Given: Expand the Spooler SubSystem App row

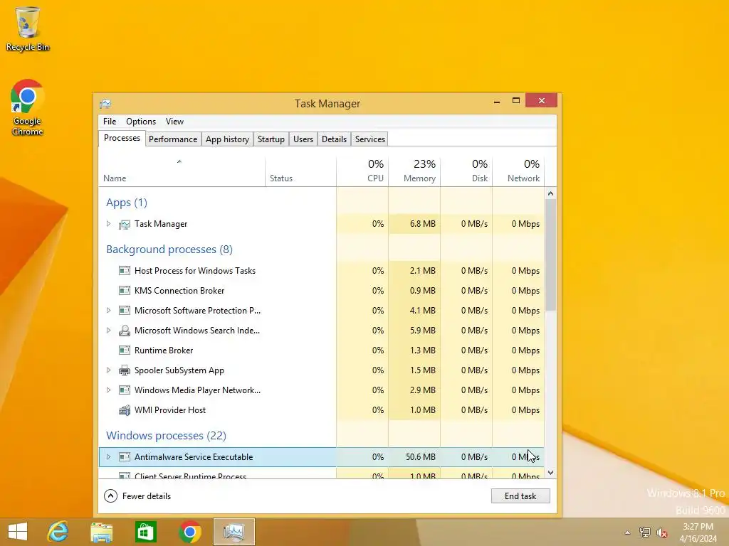Looking at the screenshot, I should point(108,370).
